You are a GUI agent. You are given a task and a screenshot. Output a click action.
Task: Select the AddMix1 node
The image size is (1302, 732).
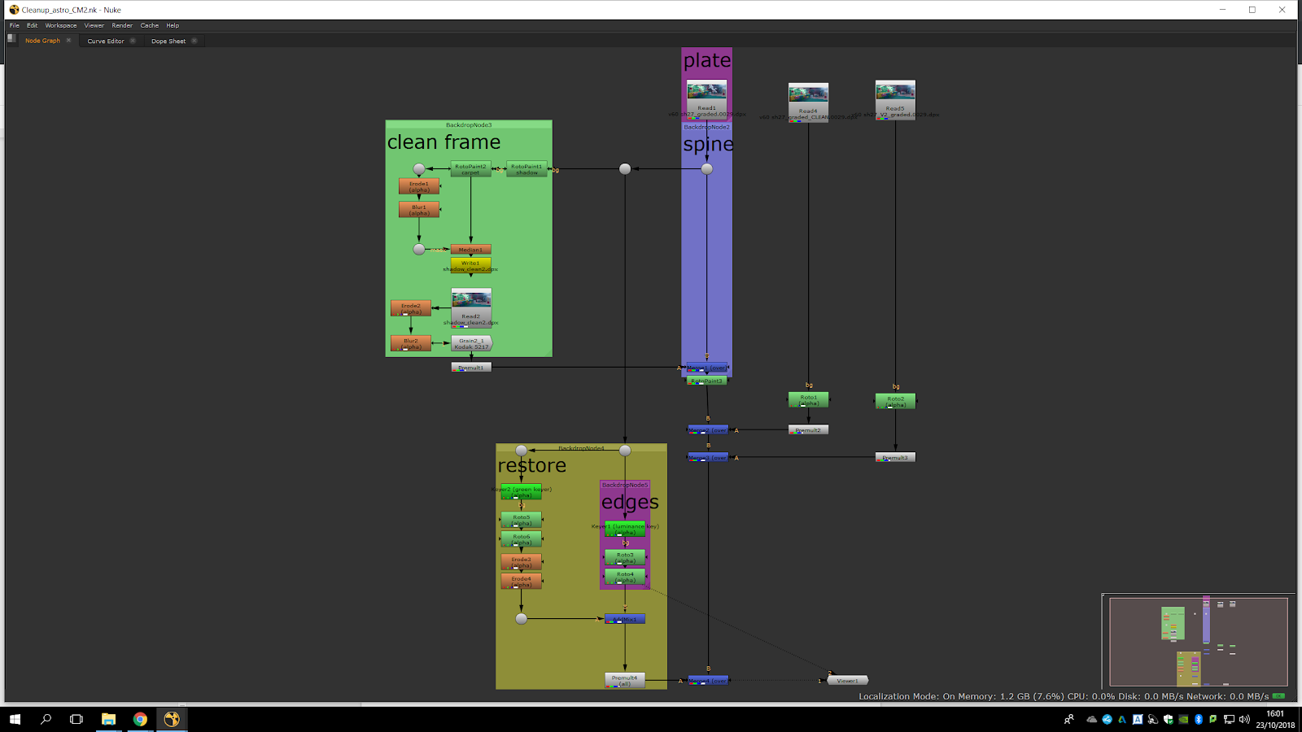click(625, 619)
